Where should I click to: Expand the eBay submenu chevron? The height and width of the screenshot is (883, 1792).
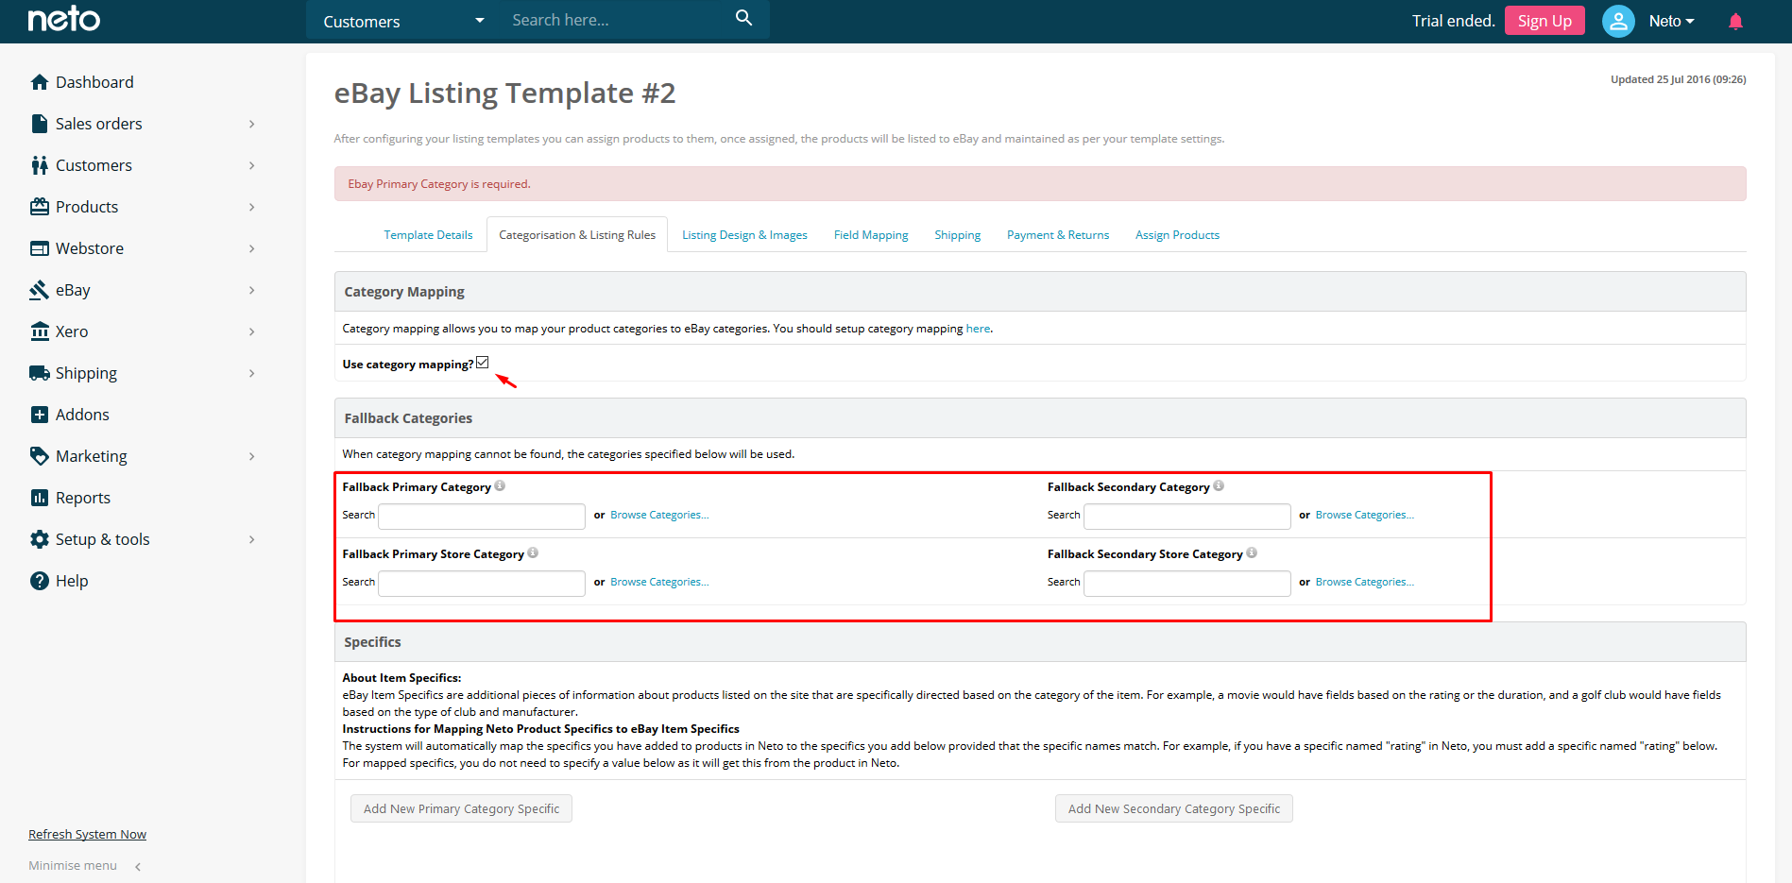(252, 290)
